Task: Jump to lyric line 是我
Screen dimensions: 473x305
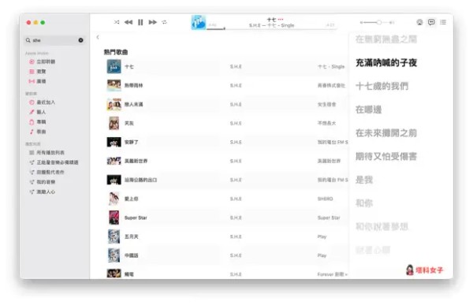Action: (x=364, y=180)
